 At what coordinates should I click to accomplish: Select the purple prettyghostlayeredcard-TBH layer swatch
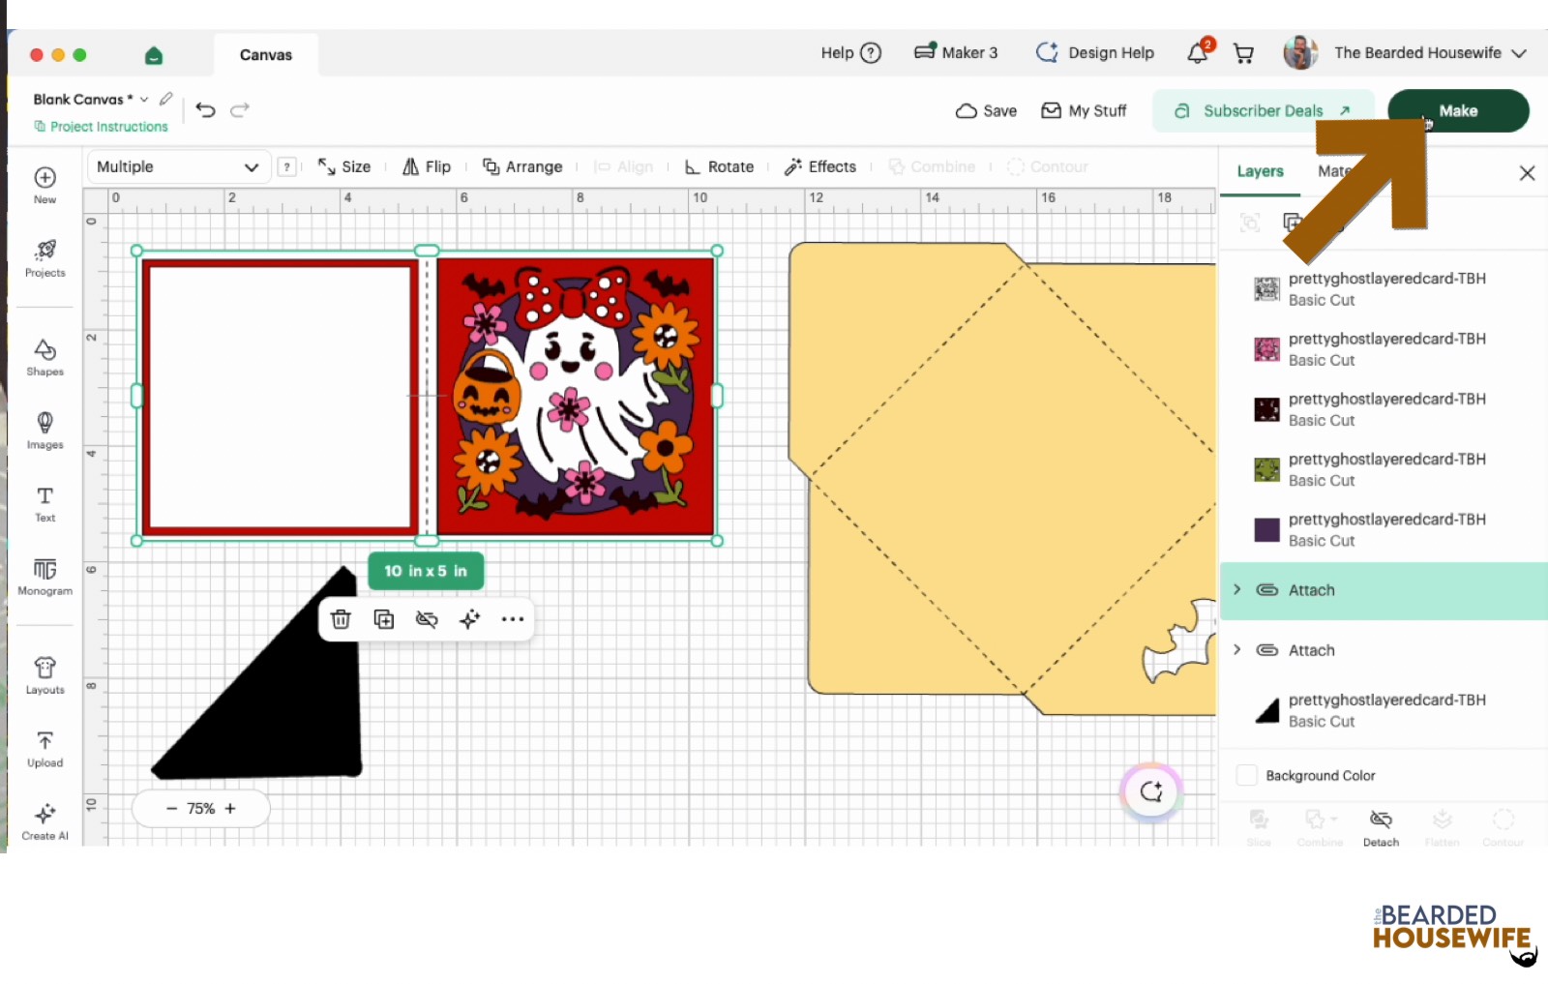[x=1266, y=529]
